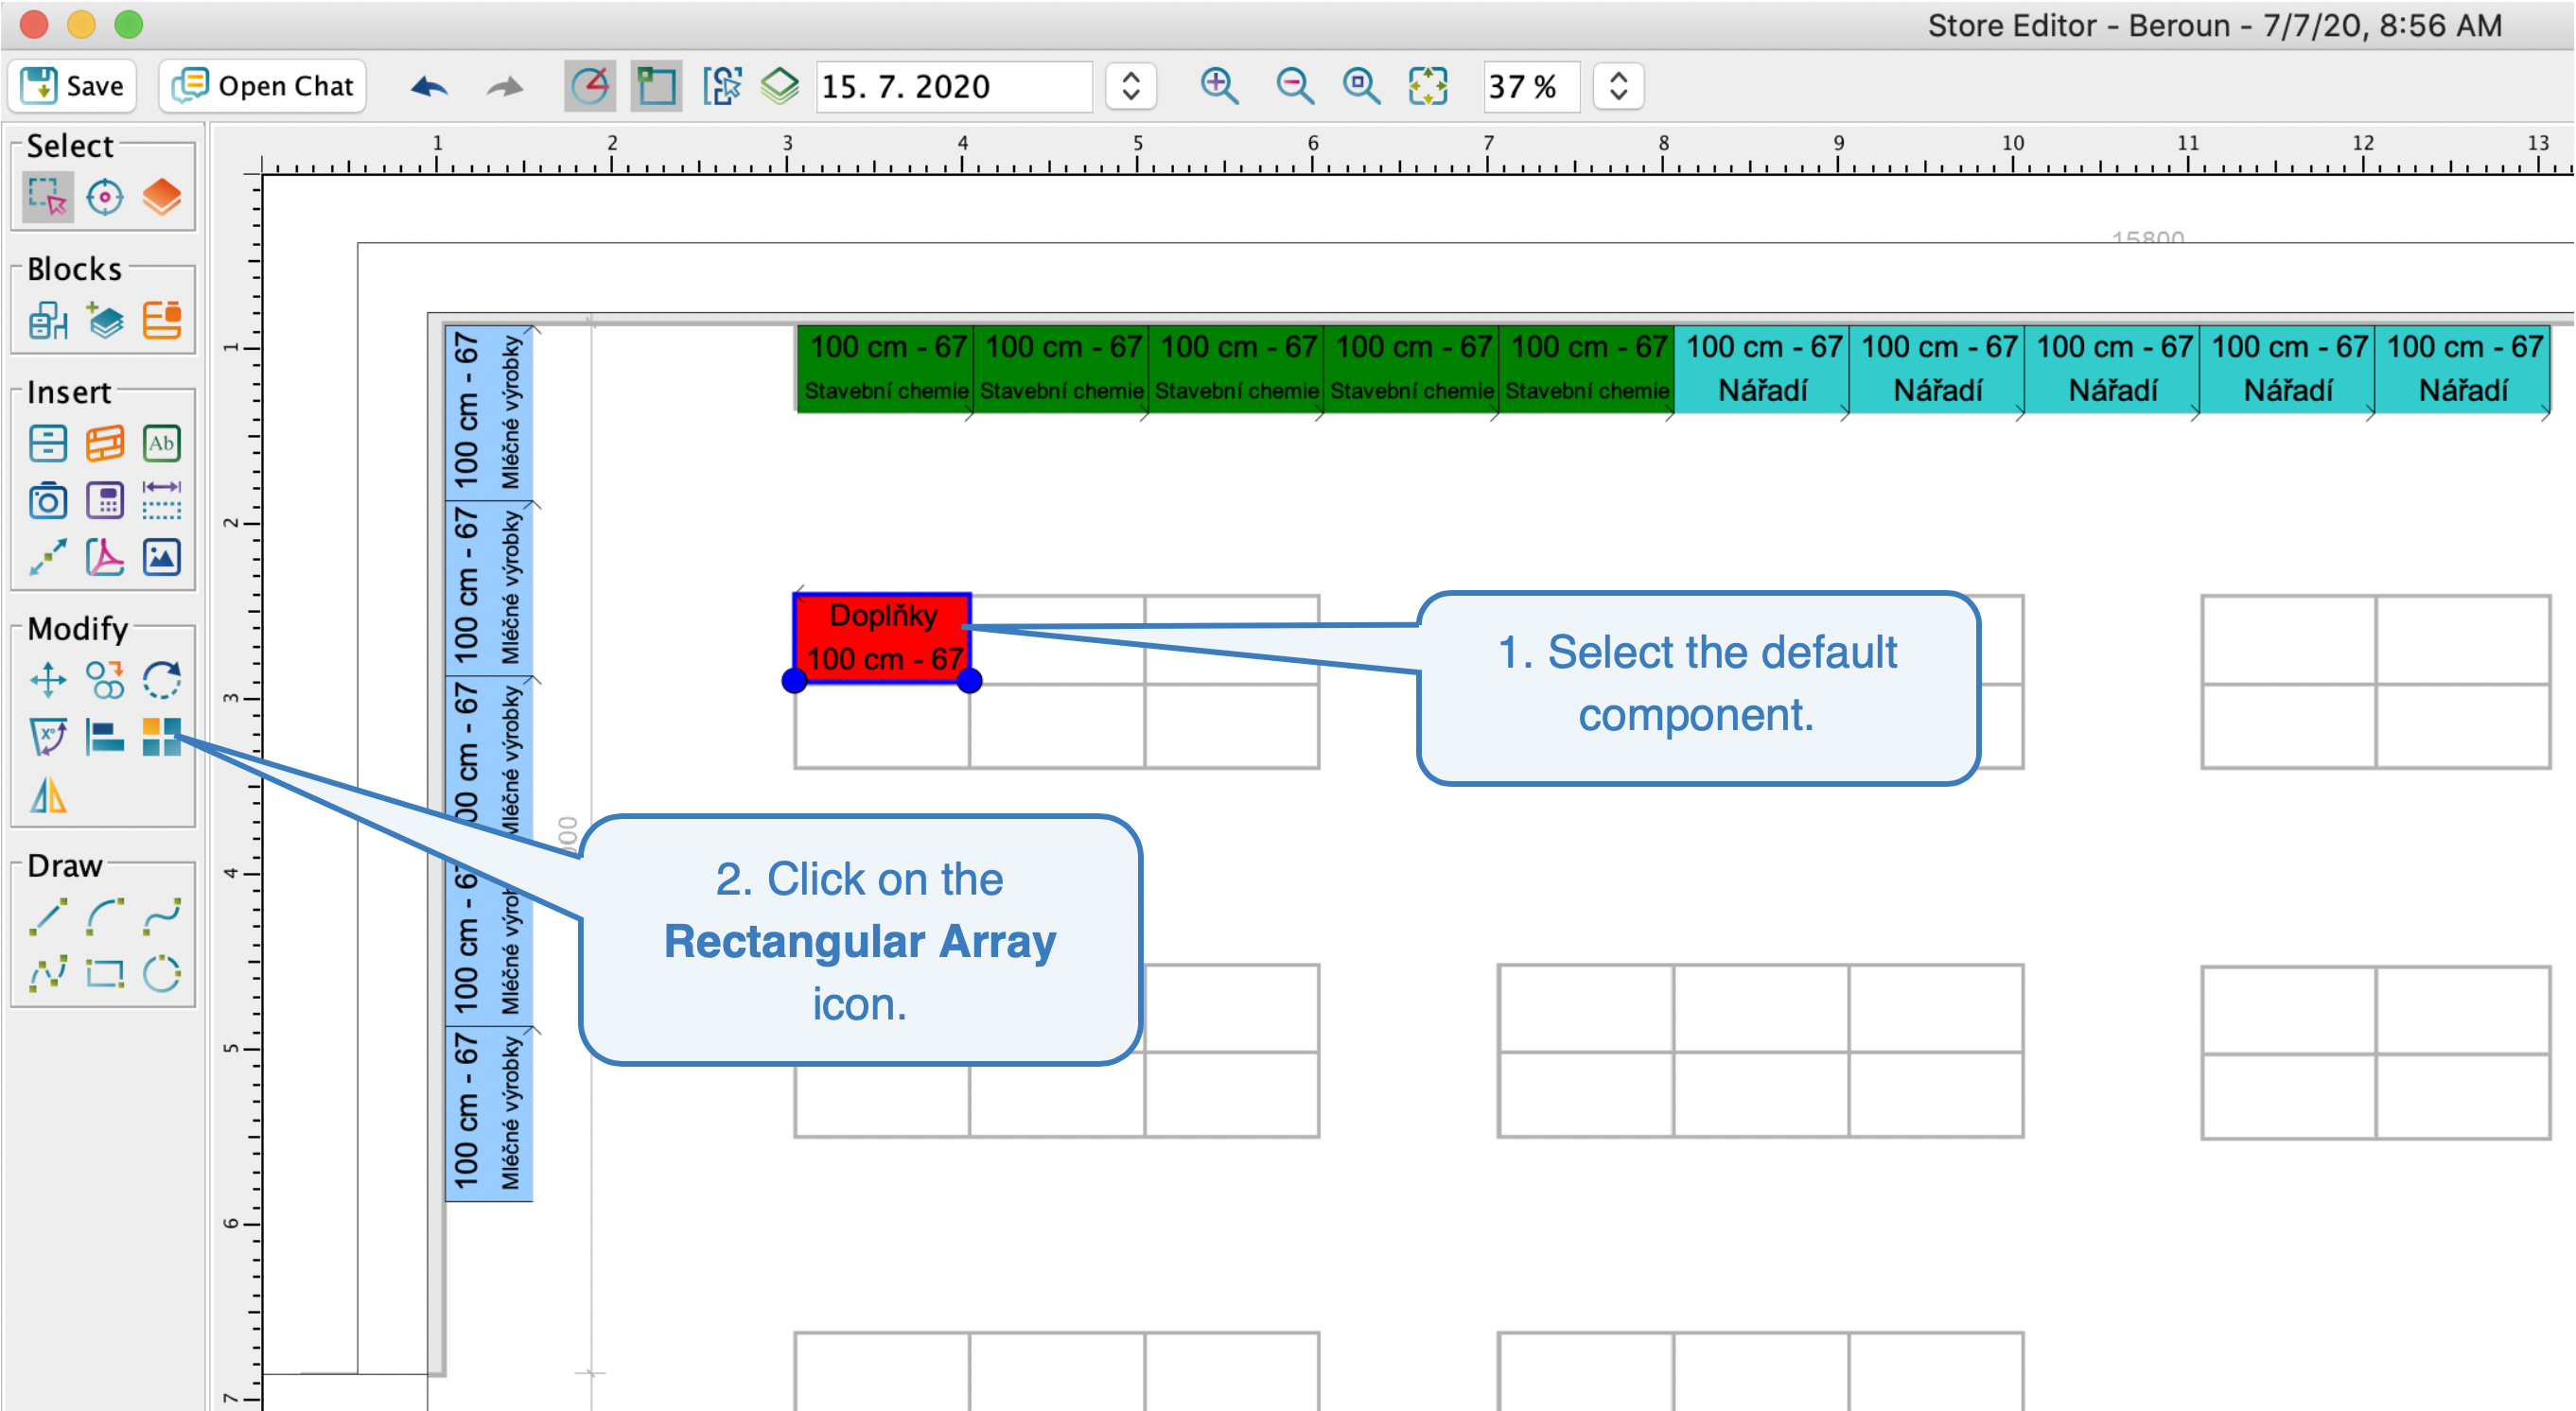Click the zoom percentage stepper arrows

click(1619, 86)
